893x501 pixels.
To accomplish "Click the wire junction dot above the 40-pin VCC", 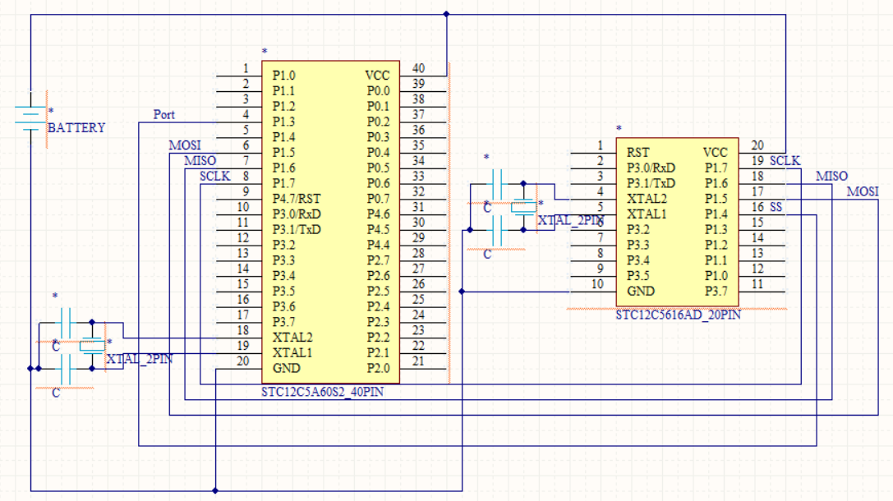I will click(x=447, y=14).
